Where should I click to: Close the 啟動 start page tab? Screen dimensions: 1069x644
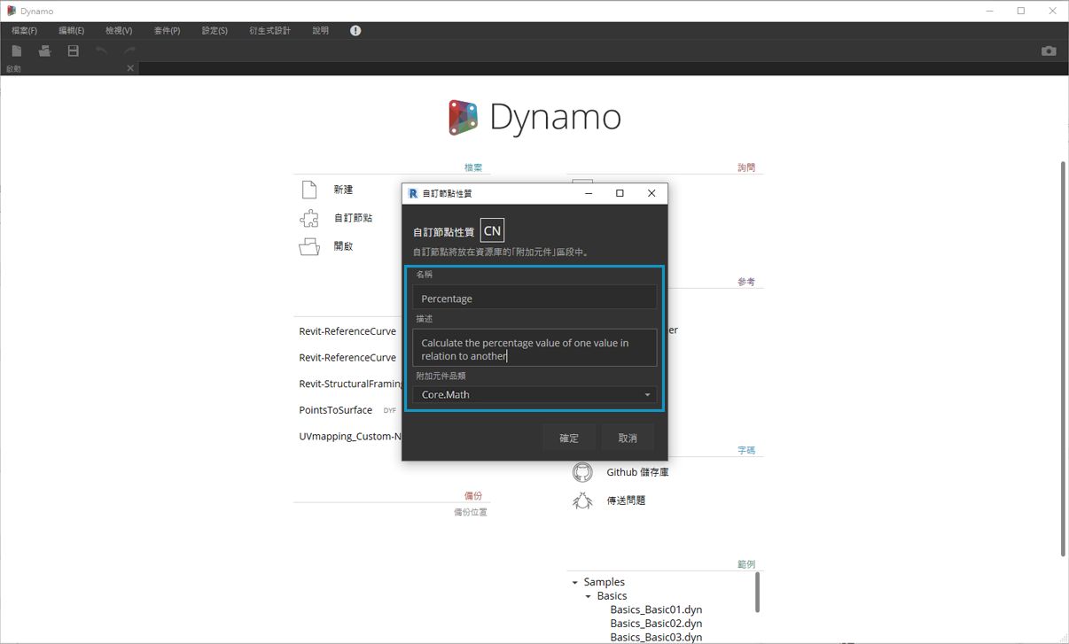(x=130, y=68)
